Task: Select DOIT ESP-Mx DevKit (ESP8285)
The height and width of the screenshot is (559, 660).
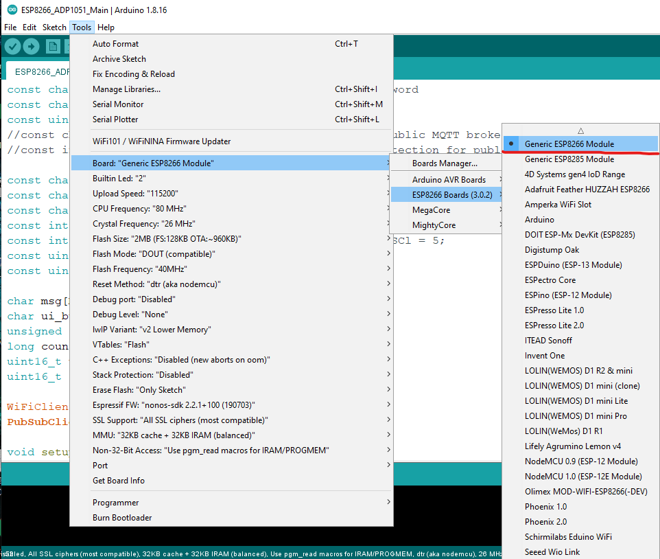Action: tap(581, 235)
